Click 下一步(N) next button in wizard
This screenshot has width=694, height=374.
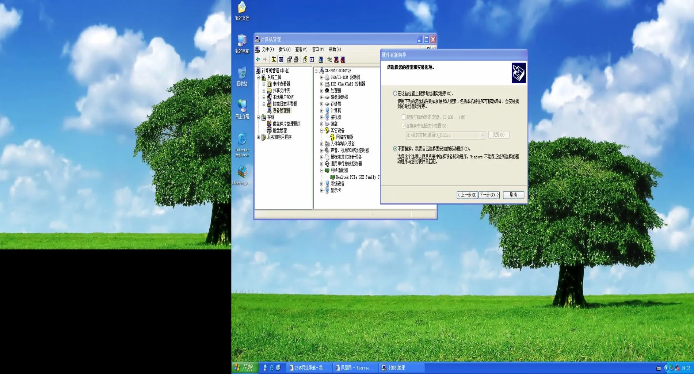[x=489, y=195]
